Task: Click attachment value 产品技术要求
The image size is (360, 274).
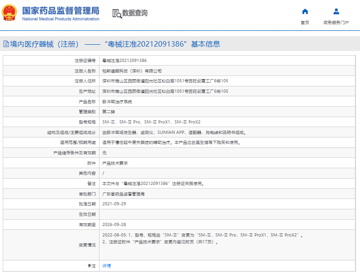Action: tap(115, 163)
